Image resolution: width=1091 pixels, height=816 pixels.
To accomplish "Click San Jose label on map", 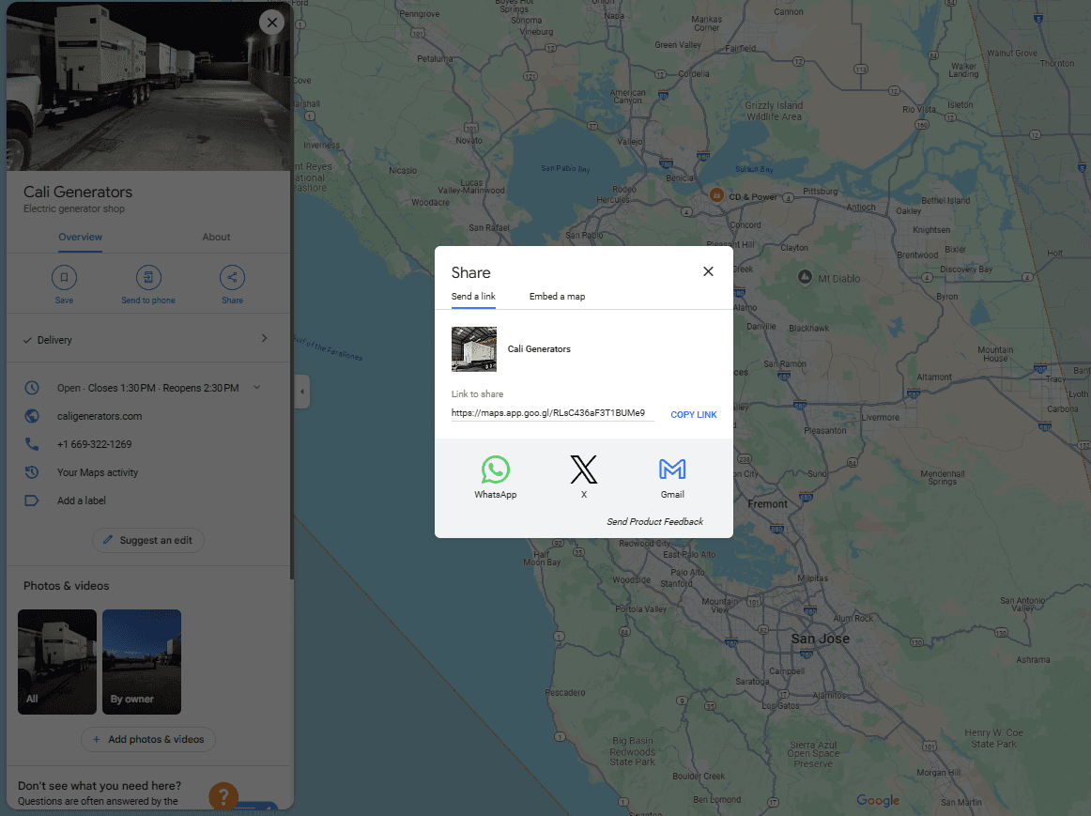I will coord(821,639).
